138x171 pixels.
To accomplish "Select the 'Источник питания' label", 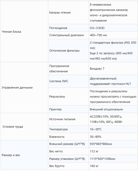I will (62, 119).
